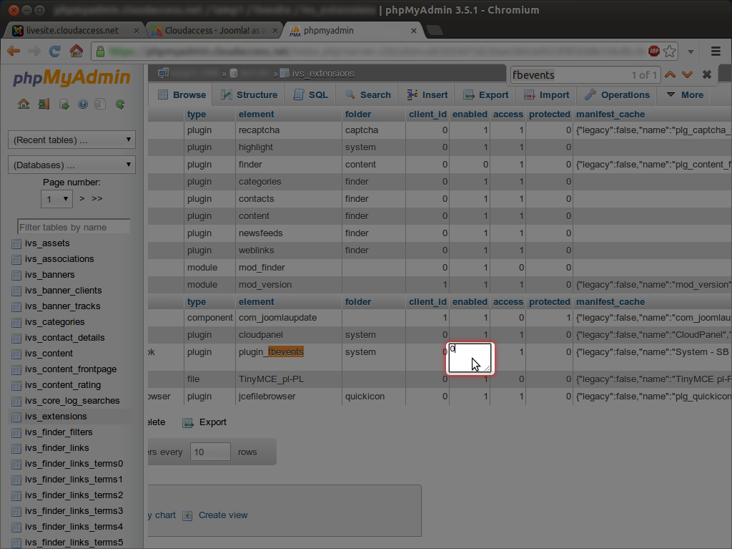Image resolution: width=732 pixels, height=549 pixels.
Task: Open the Insert tab
Action: click(427, 95)
